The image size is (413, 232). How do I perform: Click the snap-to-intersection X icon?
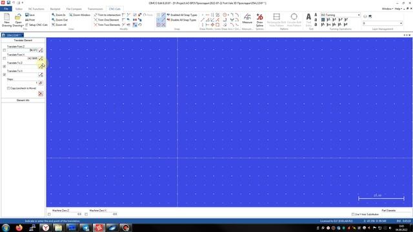[x=163, y=24]
